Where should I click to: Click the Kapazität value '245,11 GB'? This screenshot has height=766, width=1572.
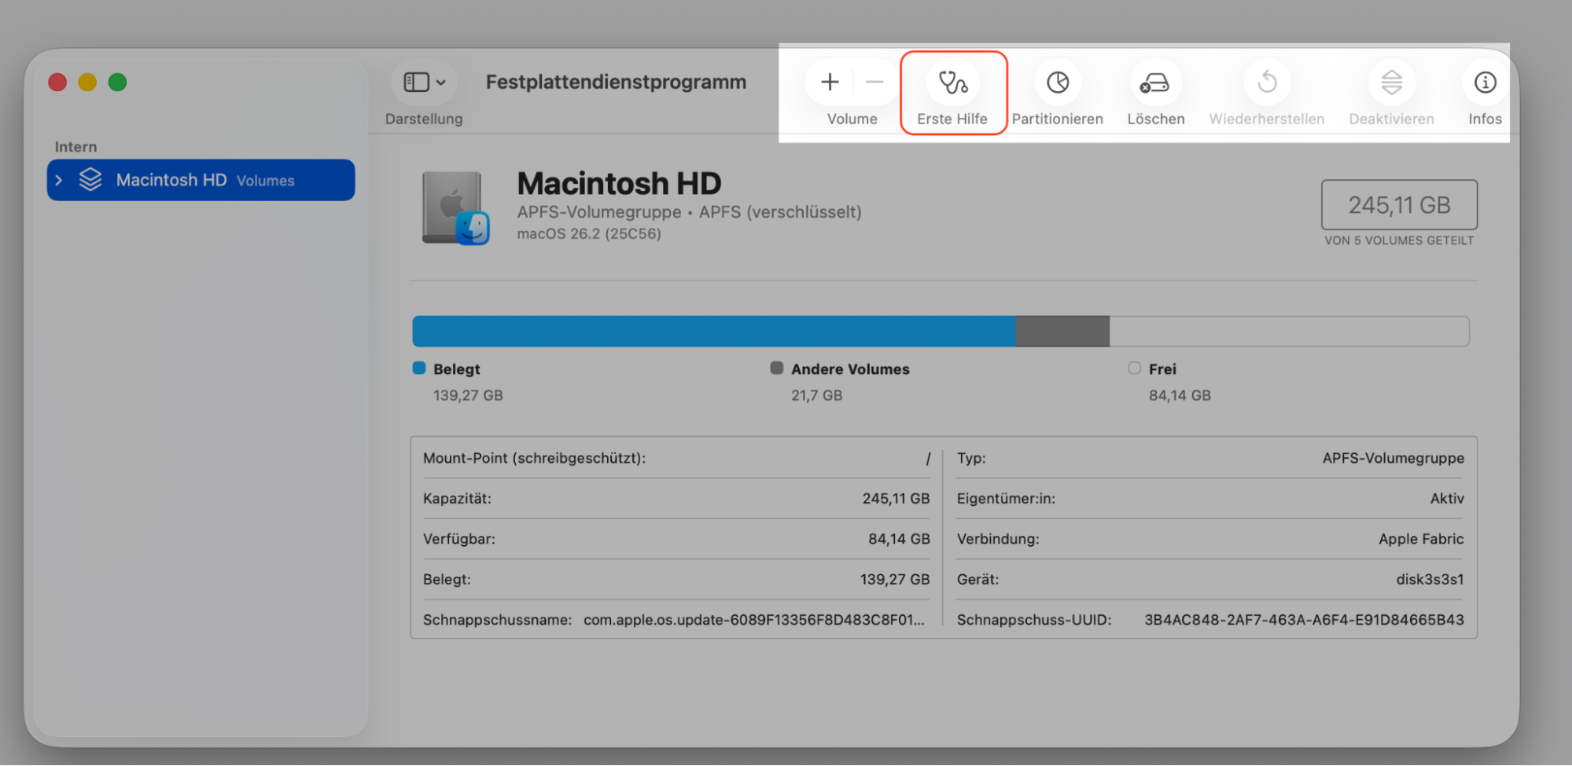click(x=896, y=499)
